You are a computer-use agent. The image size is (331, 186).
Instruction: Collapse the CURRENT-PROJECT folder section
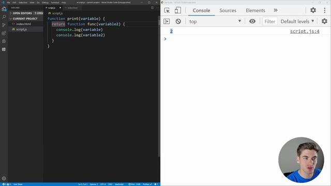(25, 19)
